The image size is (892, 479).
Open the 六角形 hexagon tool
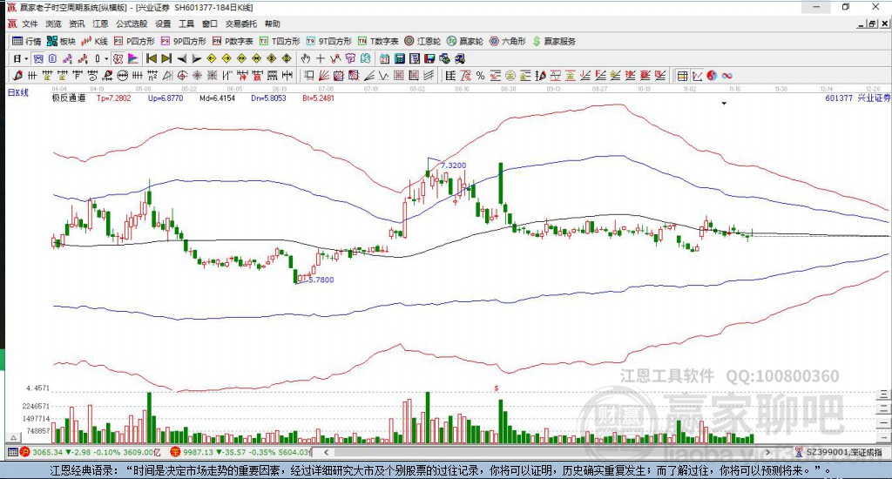[x=508, y=41]
